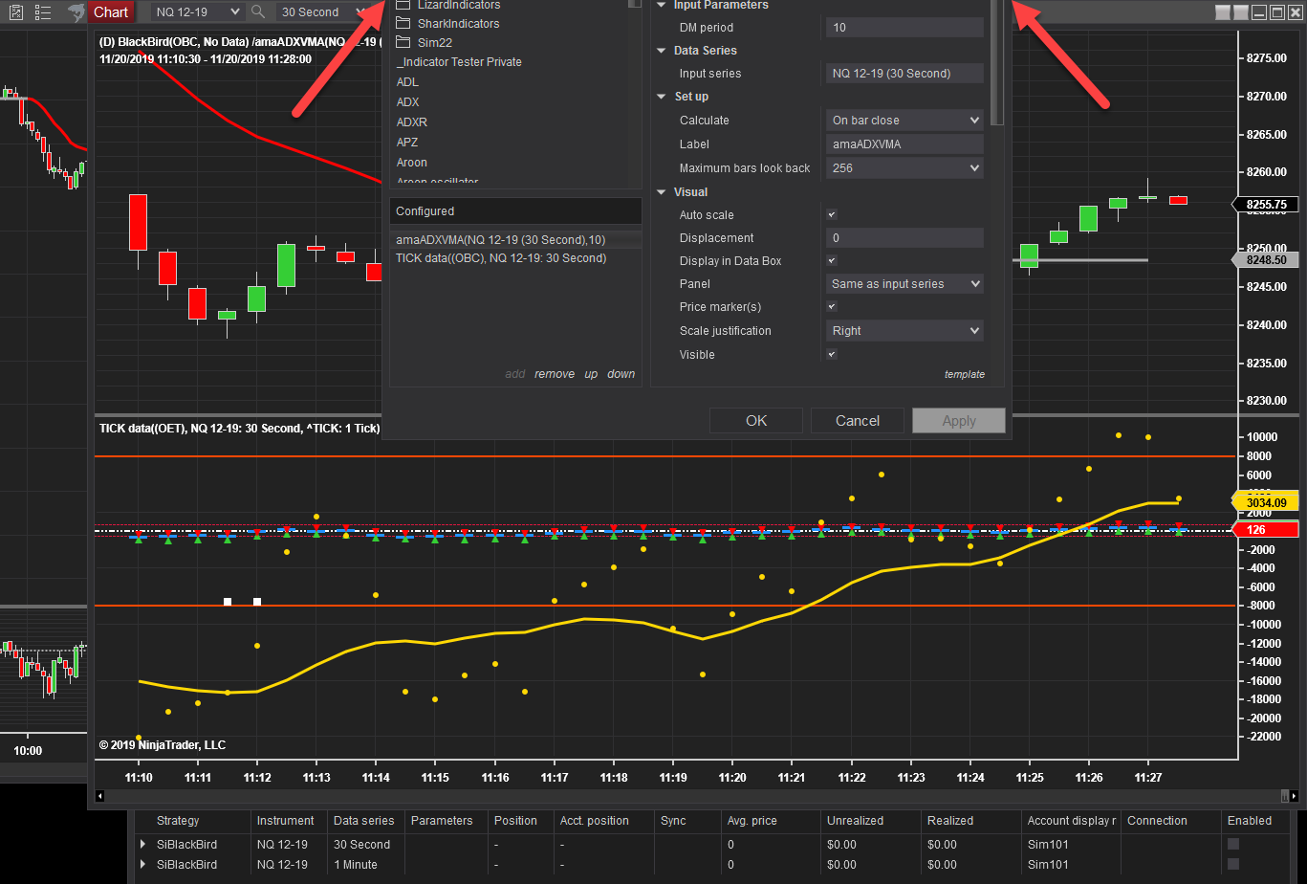Click the Instrument column header
The width and height of the screenshot is (1307, 884).
pos(285,821)
